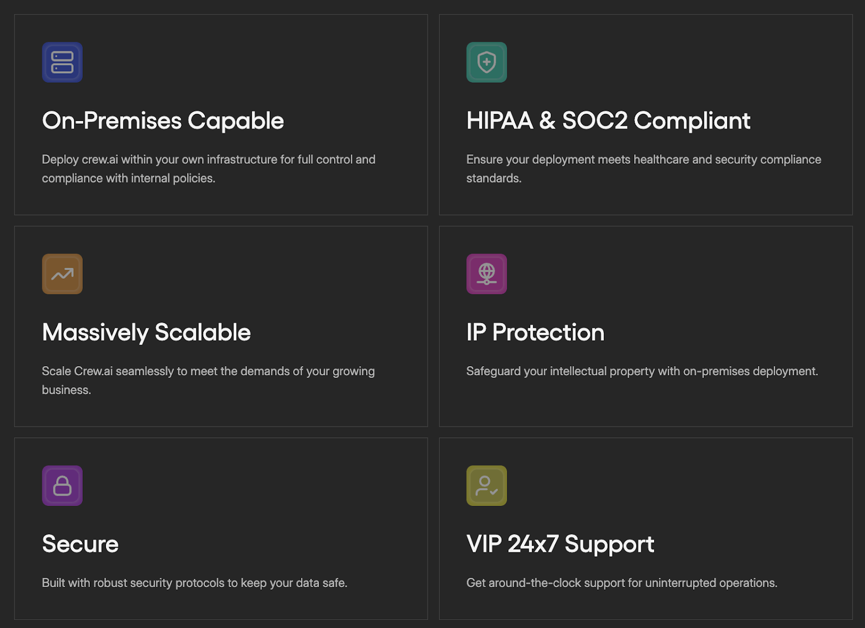Screen dimensions: 865x628
Task: Click the 'Deploy crew.ai within your own infrastructure' description
Action: (x=208, y=168)
